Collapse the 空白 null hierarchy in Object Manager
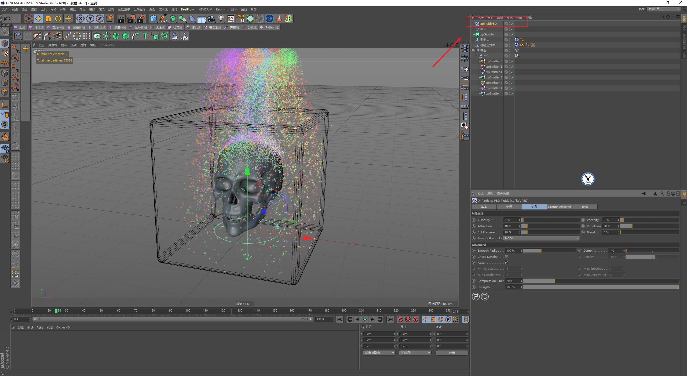687x376 pixels. [473, 50]
